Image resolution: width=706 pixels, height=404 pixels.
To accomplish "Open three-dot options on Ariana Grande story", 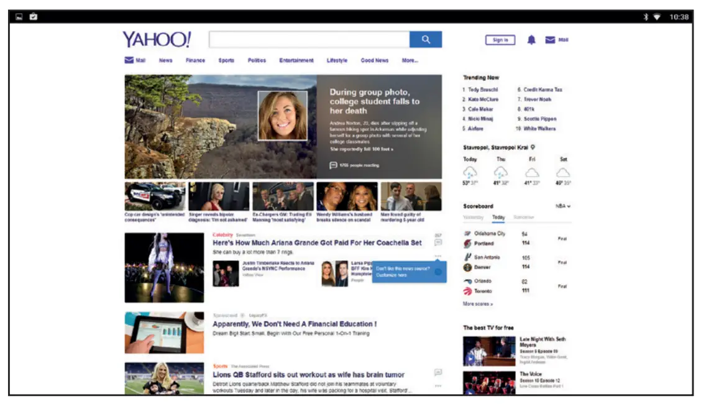I will pyautogui.click(x=438, y=256).
